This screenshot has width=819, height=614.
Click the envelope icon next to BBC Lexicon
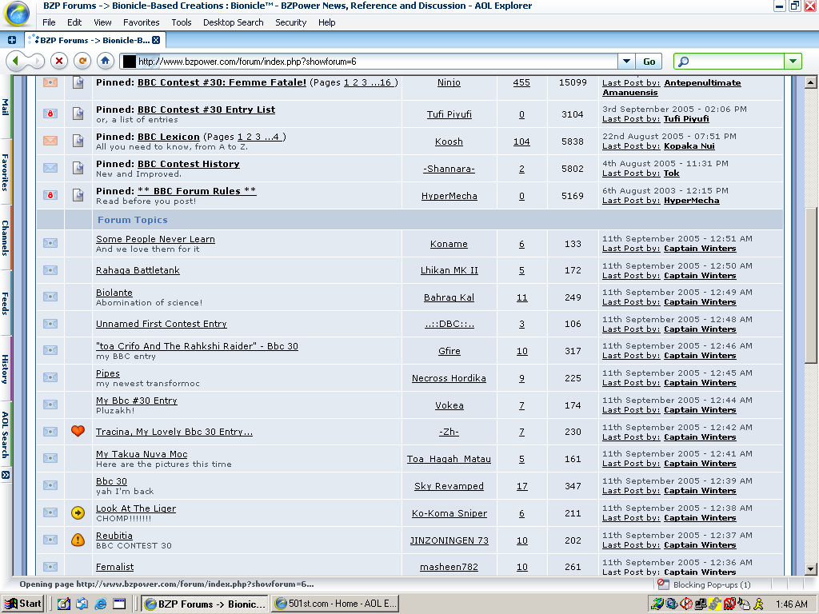tap(50, 140)
